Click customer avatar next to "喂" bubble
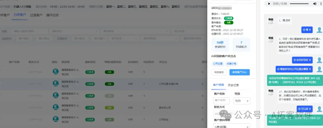The height and width of the screenshot is (128, 323). (x=319, y=30)
